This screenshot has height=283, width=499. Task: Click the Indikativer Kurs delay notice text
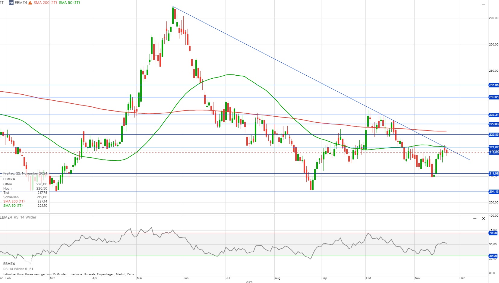coord(35,274)
